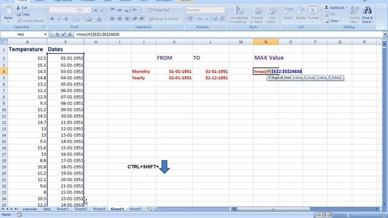Click the Increase Decimal icon
Screen dimensions: 388x218
215,19
